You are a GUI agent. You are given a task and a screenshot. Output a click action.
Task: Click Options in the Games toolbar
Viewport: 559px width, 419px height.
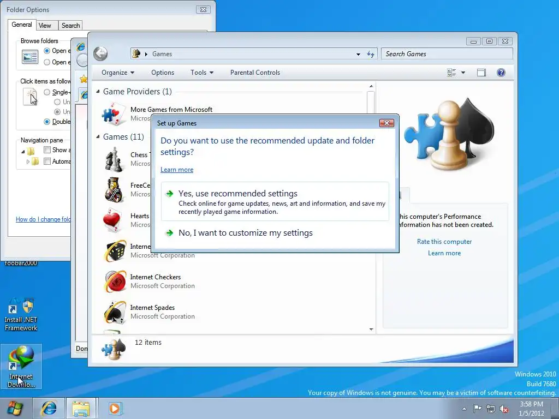163,73
